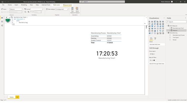Select the funnel chart visual

pos(152,26)
